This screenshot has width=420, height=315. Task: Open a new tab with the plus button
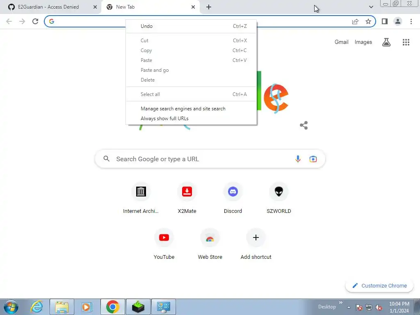(x=209, y=7)
